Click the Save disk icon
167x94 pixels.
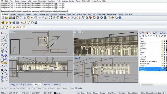point(10,17)
